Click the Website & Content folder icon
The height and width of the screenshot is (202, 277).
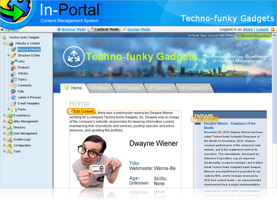click(10, 43)
